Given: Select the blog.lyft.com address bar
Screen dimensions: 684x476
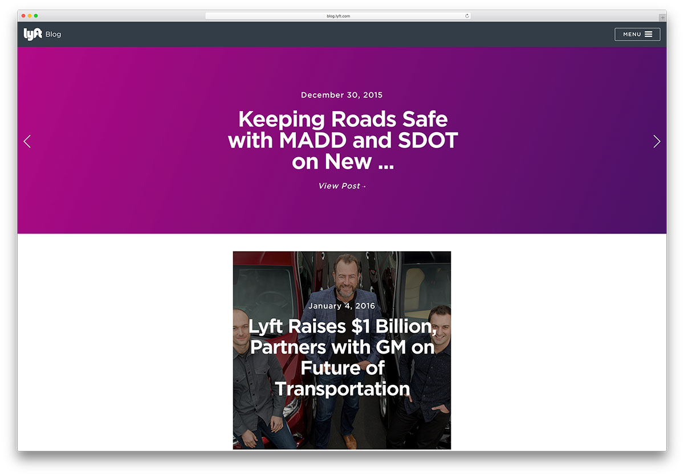Looking at the screenshot, I should (x=338, y=16).
